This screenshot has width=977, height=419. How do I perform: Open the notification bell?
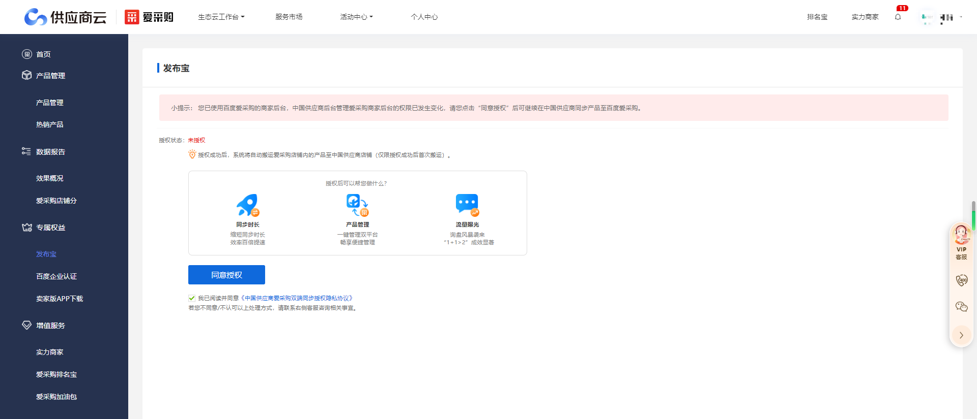pyautogui.click(x=898, y=17)
